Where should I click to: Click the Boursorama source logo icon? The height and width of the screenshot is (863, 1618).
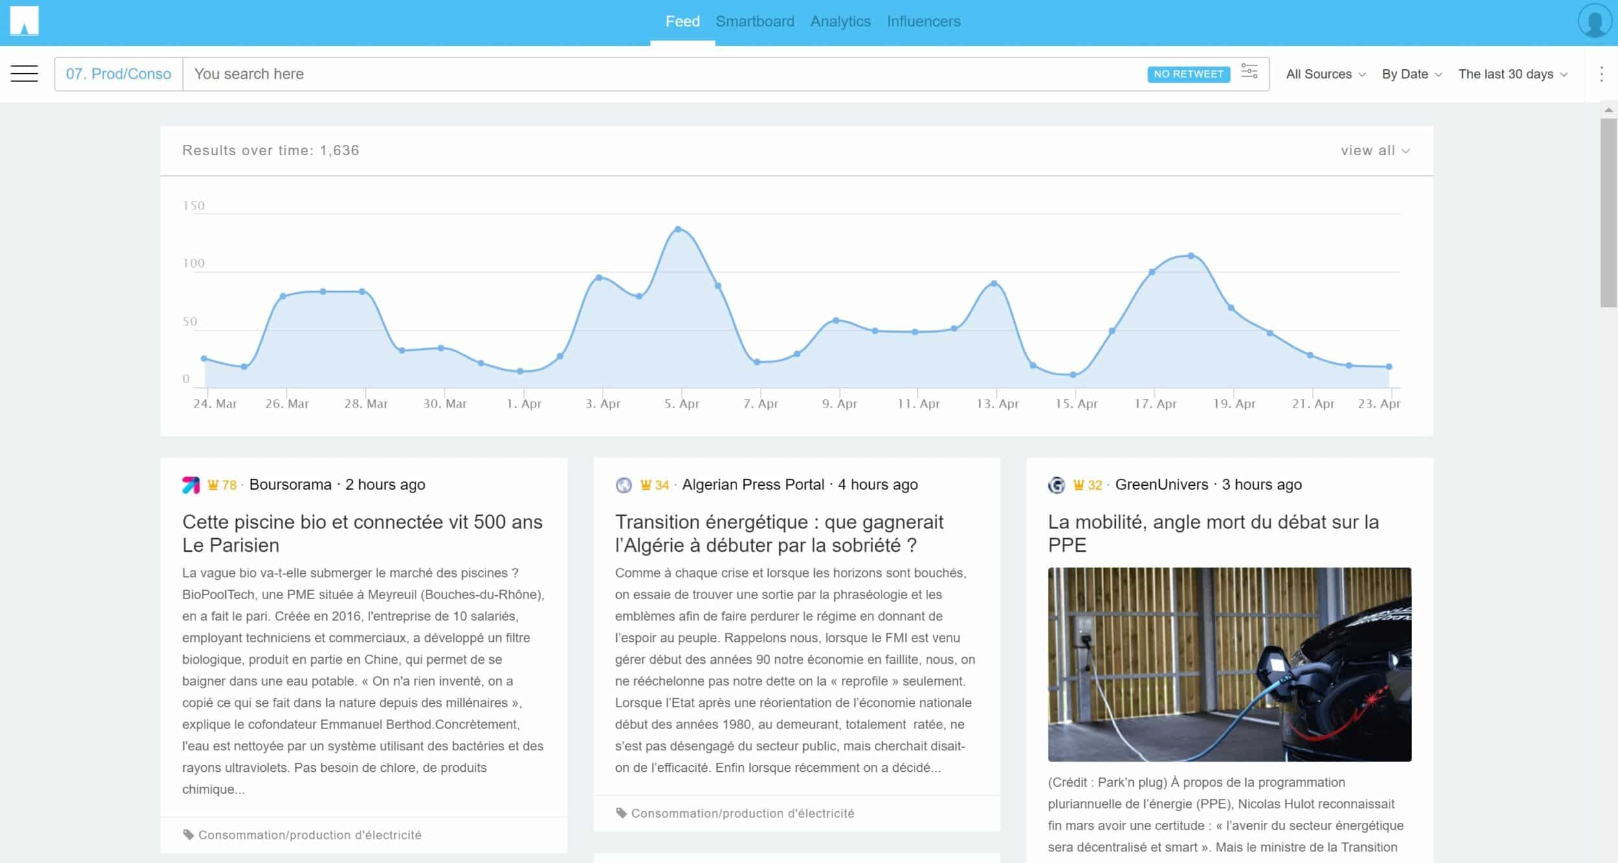tap(191, 485)
